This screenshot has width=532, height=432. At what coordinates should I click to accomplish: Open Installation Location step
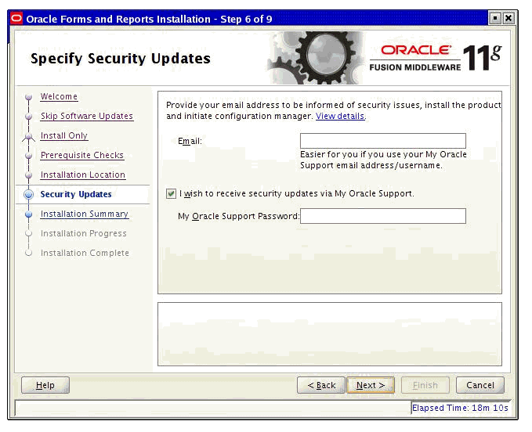pyautogui.click(x=83, y=175)
